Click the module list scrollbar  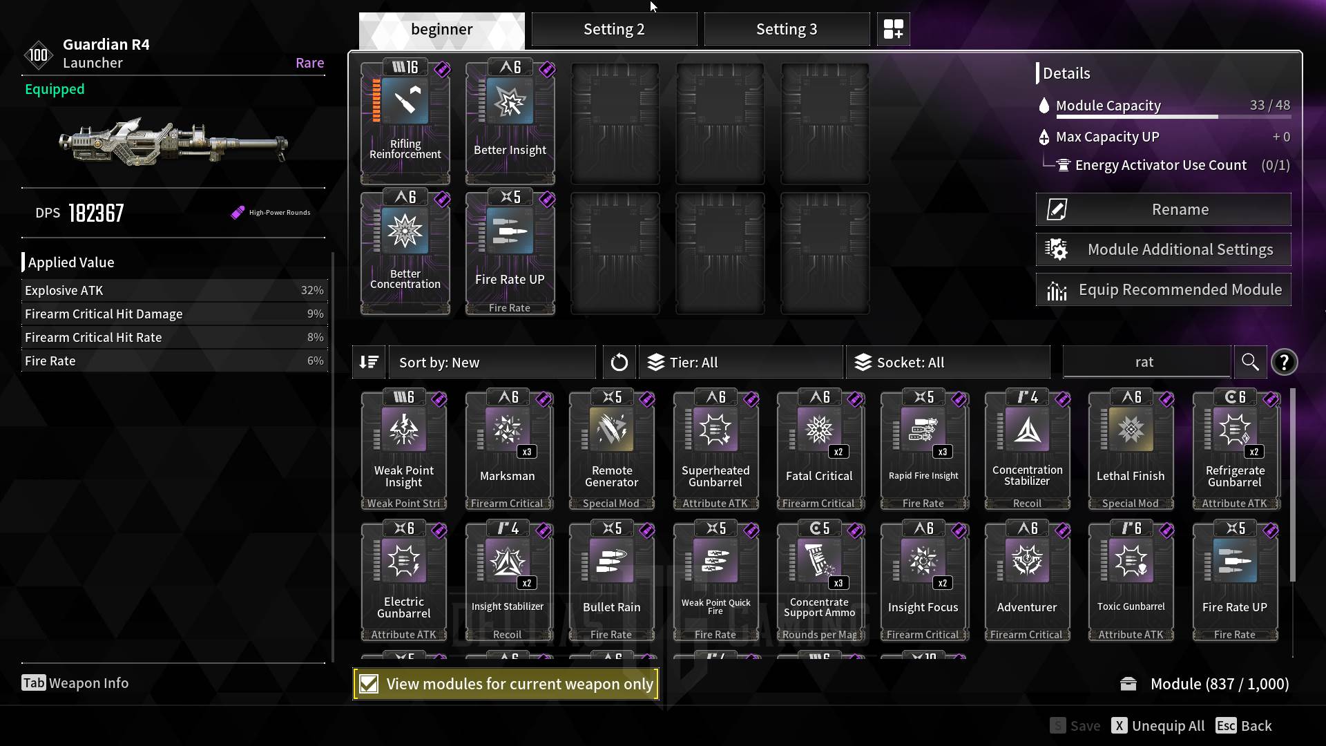pos(1292,484)
